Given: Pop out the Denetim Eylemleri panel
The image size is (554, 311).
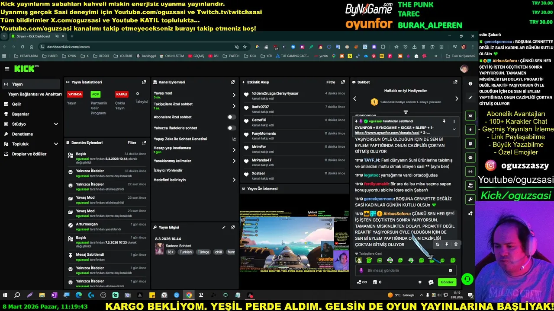Looking at the screenshot, I should pos(144,143).
